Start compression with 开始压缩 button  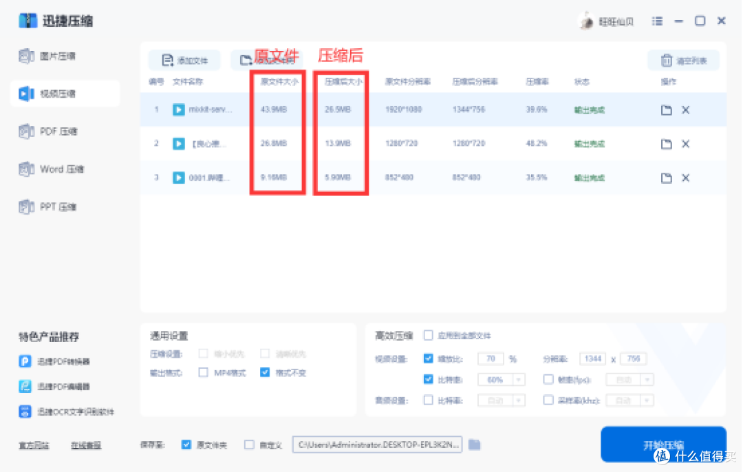pyautogui.click(x=663, y=444)
